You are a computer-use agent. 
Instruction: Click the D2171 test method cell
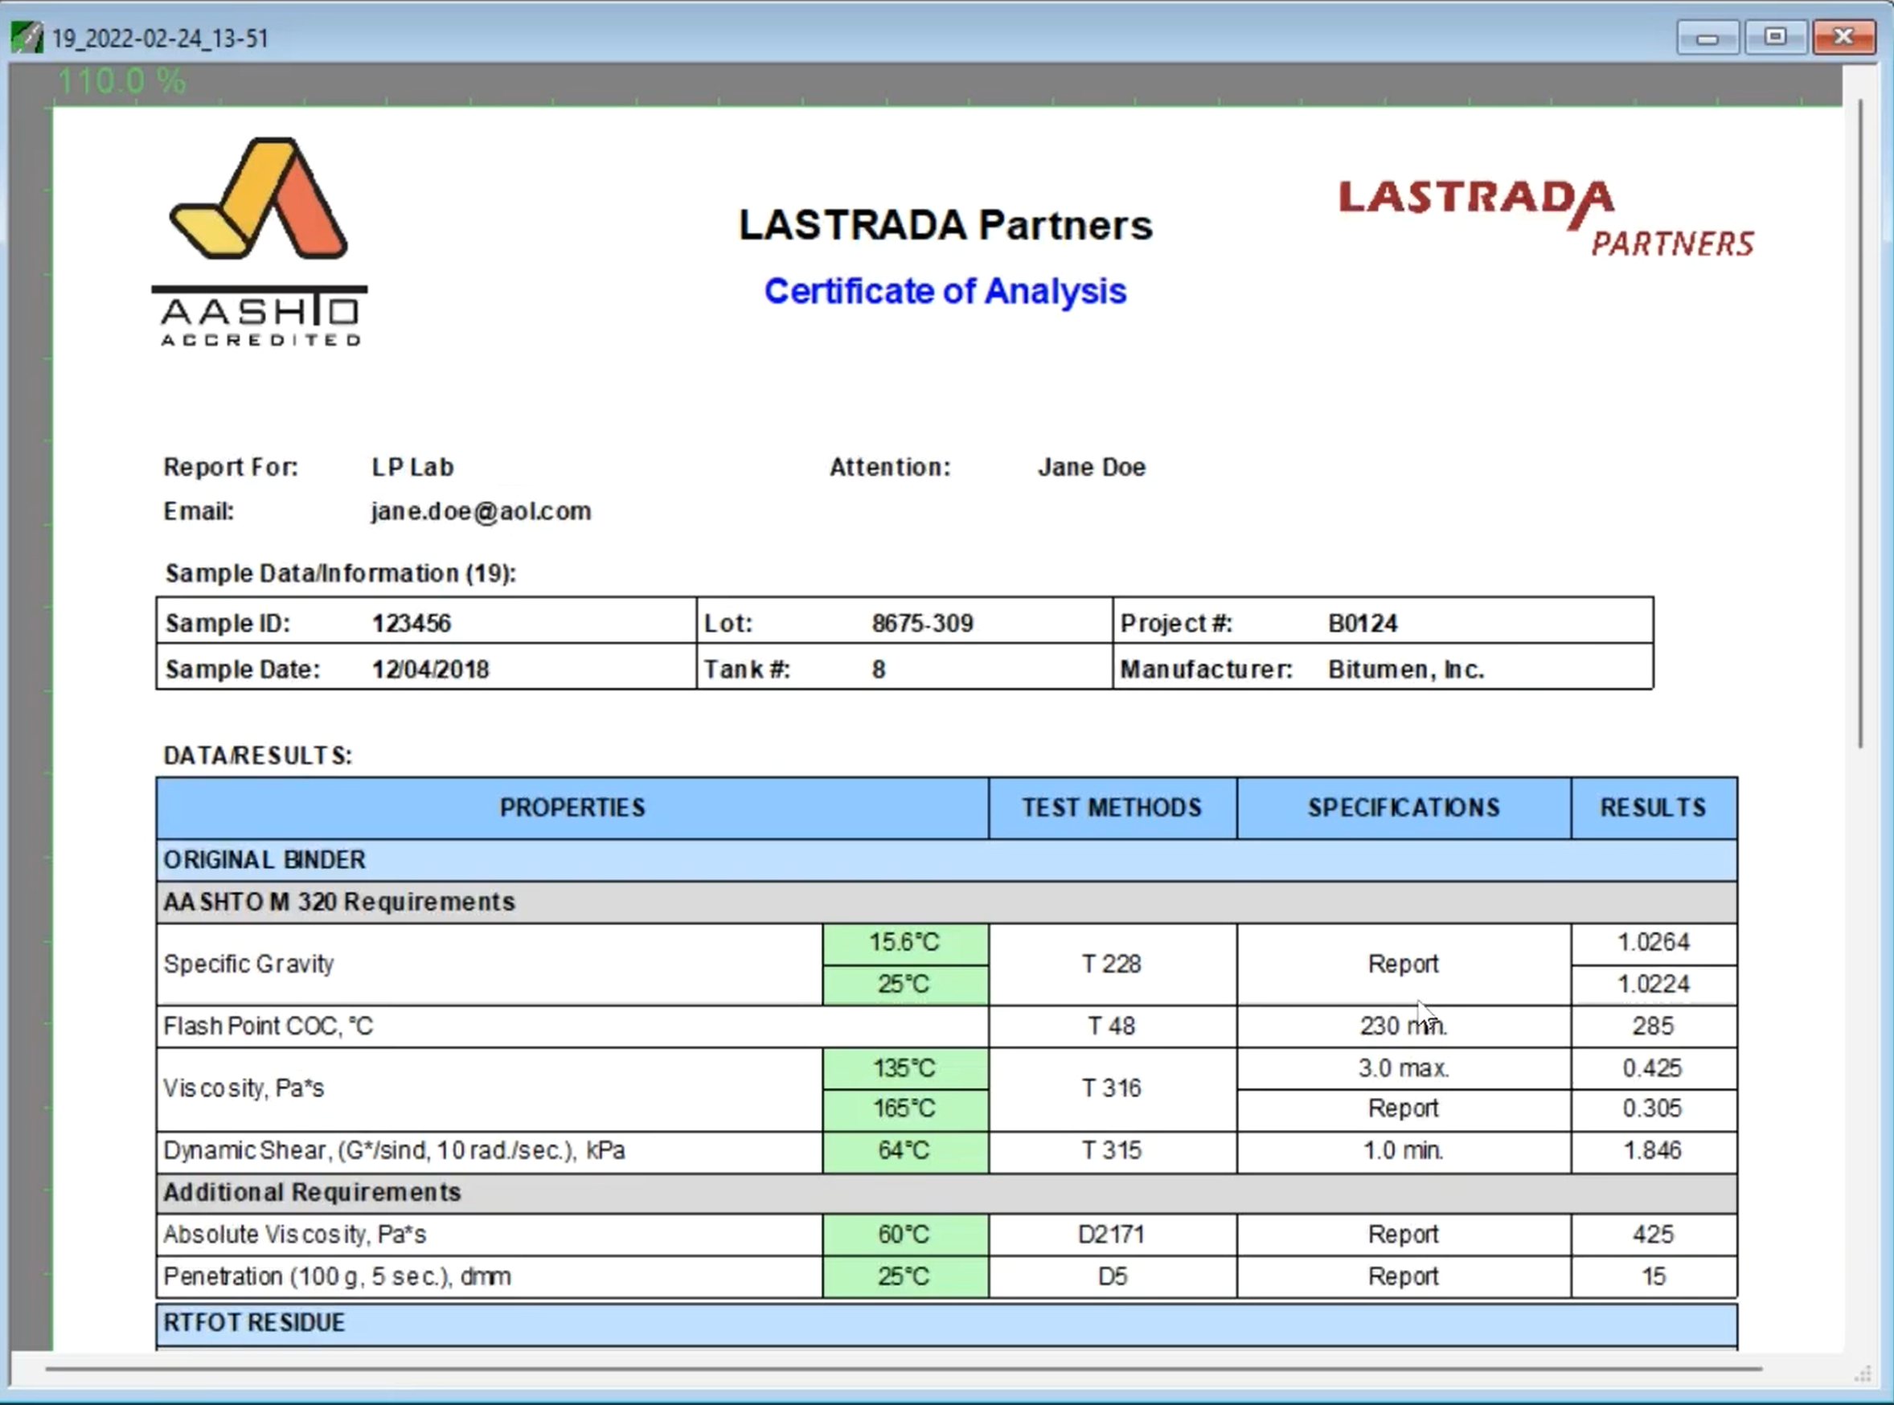pos(1113,1235)
